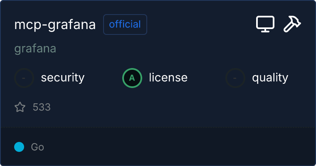Click the star icon beside 533

(20, 107)
